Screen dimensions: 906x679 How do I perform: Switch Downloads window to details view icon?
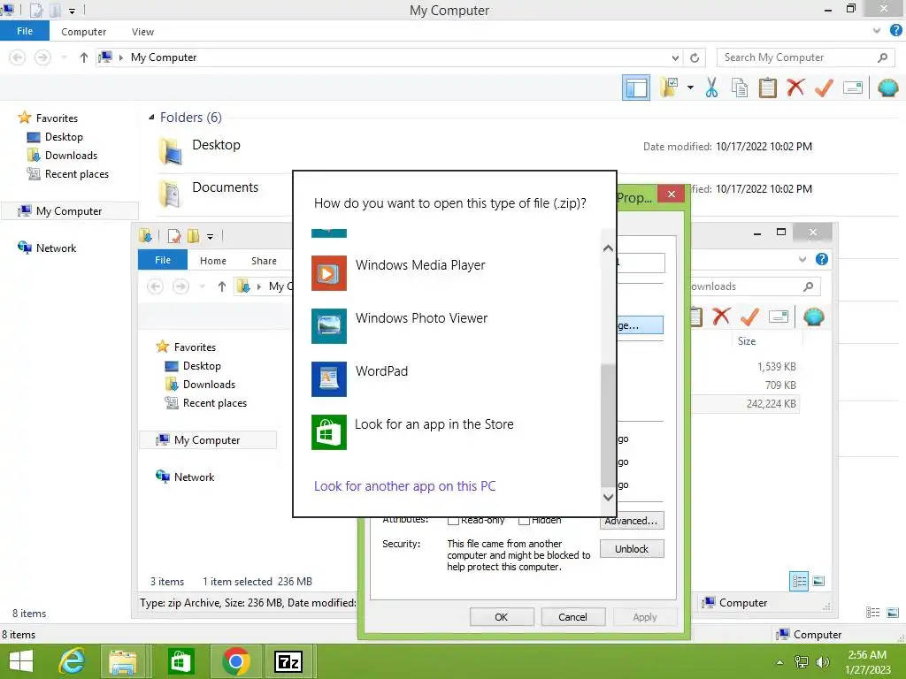(799, 582)
